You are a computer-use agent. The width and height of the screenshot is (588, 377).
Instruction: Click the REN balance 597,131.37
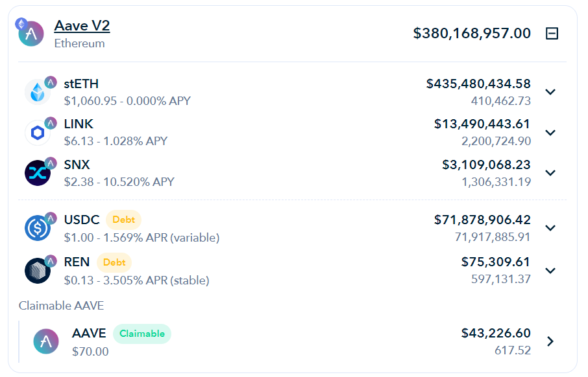coord(501,279)
